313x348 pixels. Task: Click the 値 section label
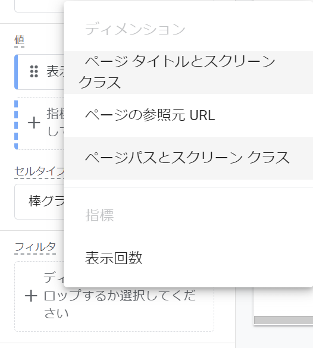19,40
